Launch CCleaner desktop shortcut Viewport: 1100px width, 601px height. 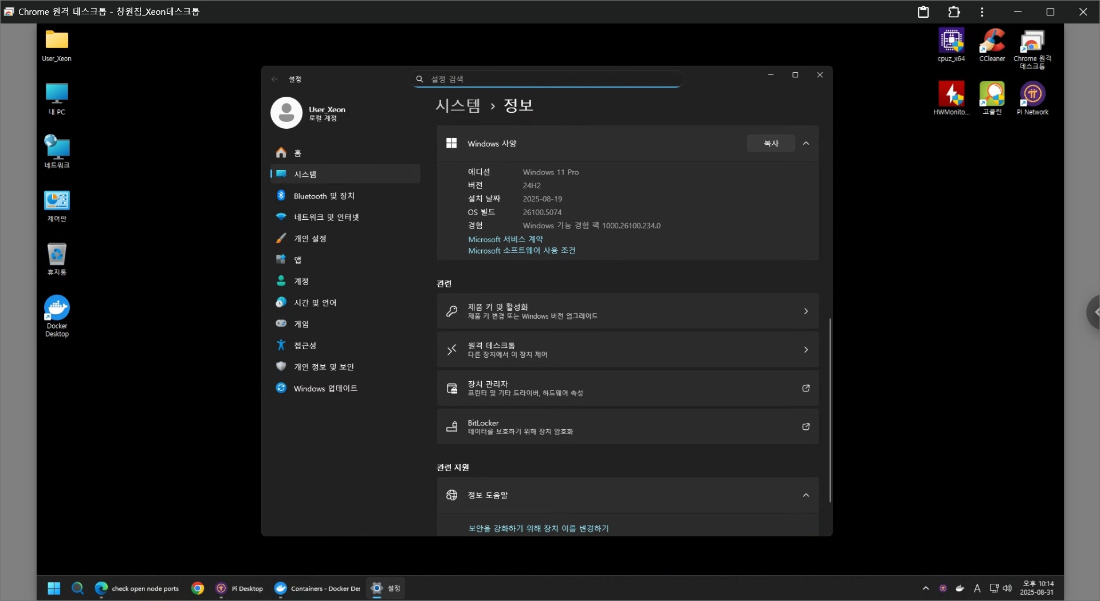(992, 46)
